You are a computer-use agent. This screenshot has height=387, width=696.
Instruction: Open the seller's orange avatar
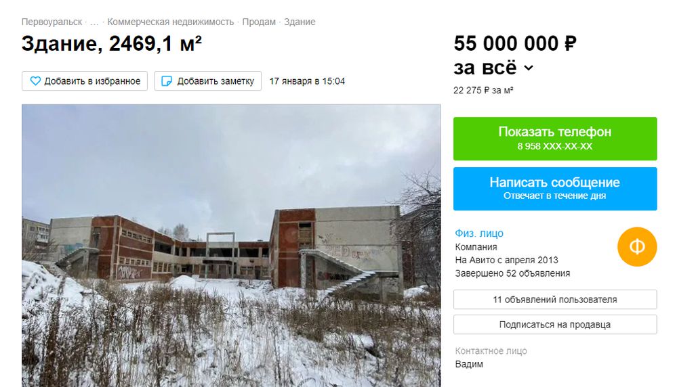637,247
